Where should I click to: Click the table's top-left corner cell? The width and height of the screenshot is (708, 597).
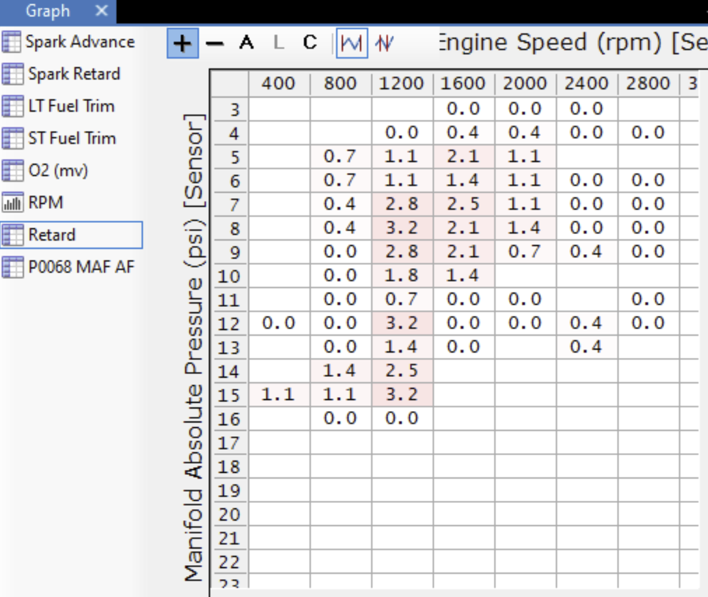(x=230, y=83)
